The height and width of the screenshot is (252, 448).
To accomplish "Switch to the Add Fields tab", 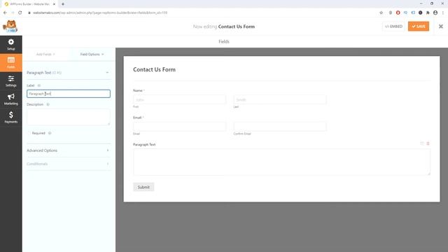I will point(45,55).
